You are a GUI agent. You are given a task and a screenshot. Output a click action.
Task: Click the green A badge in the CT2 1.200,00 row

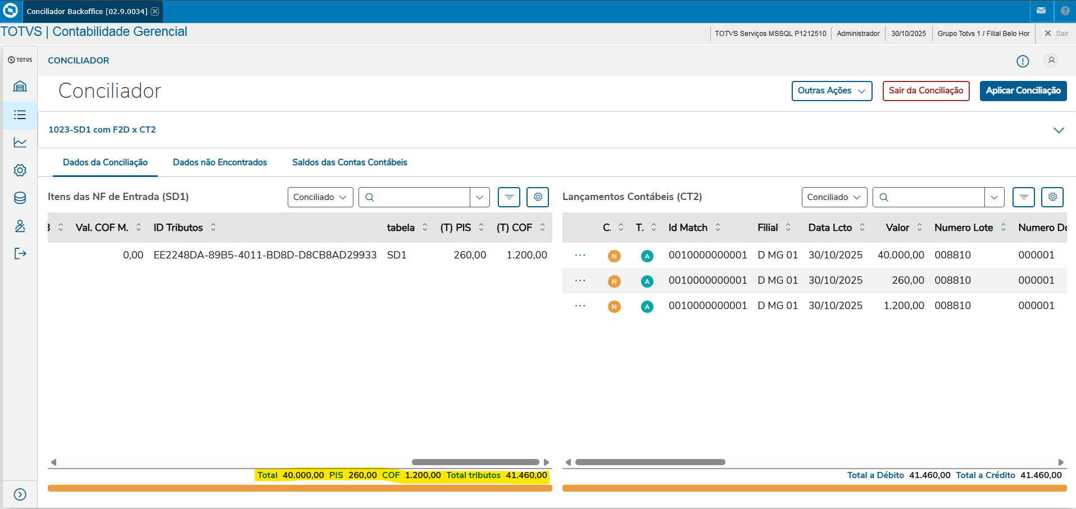(647, 307)
